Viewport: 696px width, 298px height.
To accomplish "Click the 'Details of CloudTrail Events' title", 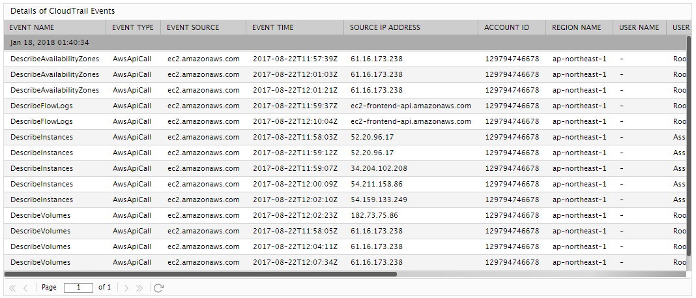I will 63,10.
